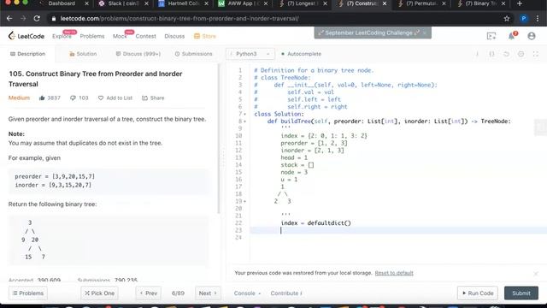Image resolution: width=547 pixels, height=308 pixels.
Task: Close the Dashboard browser tab
Action: (x=86, y=3)
